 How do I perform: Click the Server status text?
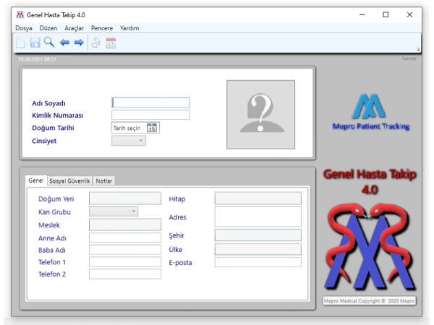click(409, 58)
